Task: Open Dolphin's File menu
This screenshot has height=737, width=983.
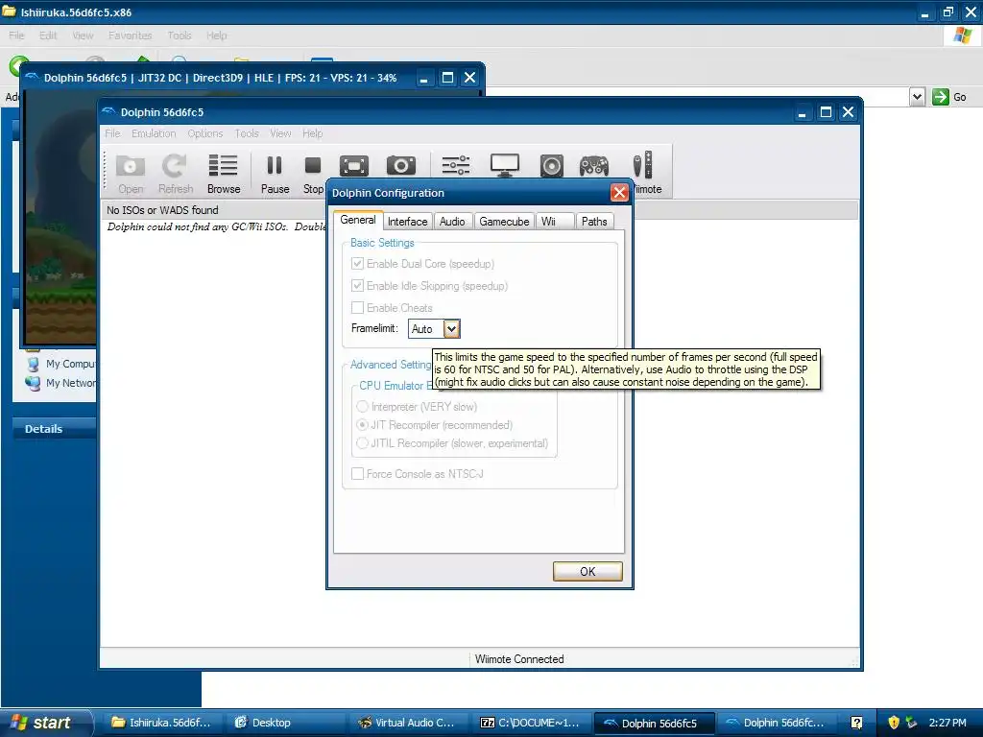Action: coord(113,133)
